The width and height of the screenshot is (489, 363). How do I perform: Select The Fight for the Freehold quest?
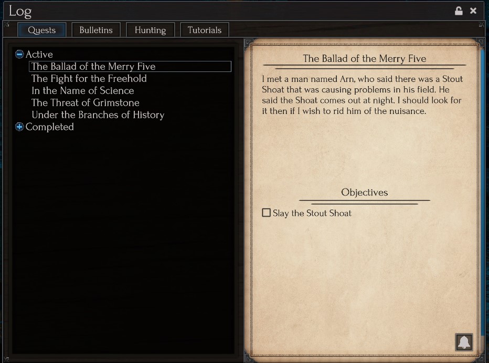(89, 79)
